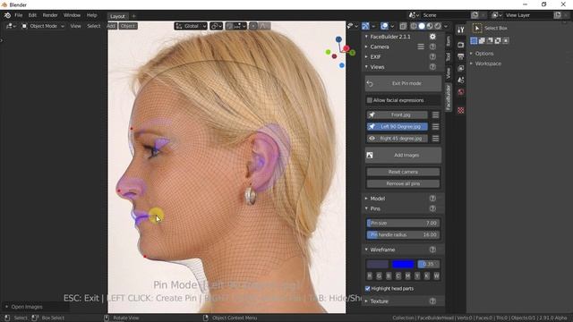
Task: Switch to solid viewport shading
Action: (x=422, y=26)
